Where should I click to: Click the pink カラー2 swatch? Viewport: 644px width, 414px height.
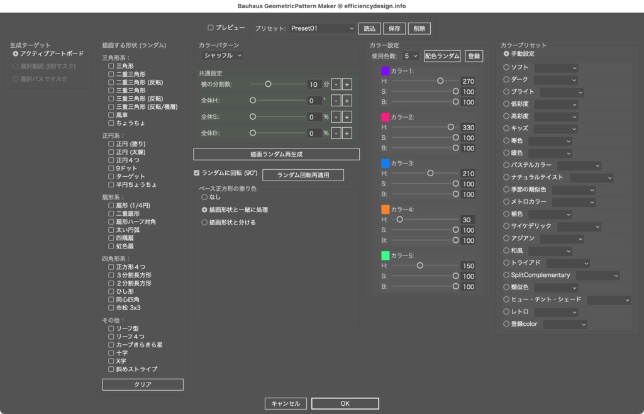(386, 117)
